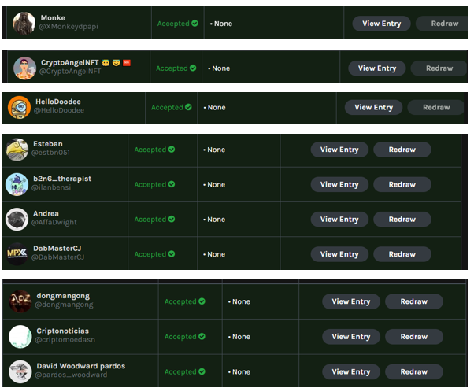Viewport: 474px width, 388px height.
Task: Open Criptonoticias avatar image
Action: (20, 336)
